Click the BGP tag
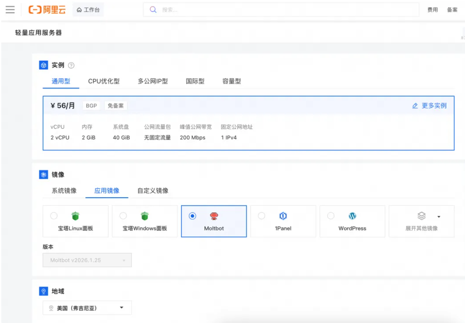The image size is (465, 323). [91, 106]
